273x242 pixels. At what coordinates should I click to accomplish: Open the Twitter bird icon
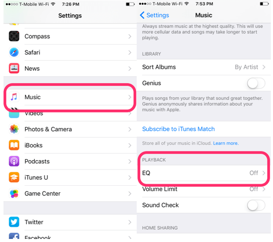[14, 222]
